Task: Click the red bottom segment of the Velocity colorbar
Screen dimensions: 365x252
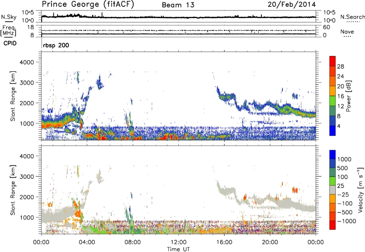Action: click(x=333, y=225)
